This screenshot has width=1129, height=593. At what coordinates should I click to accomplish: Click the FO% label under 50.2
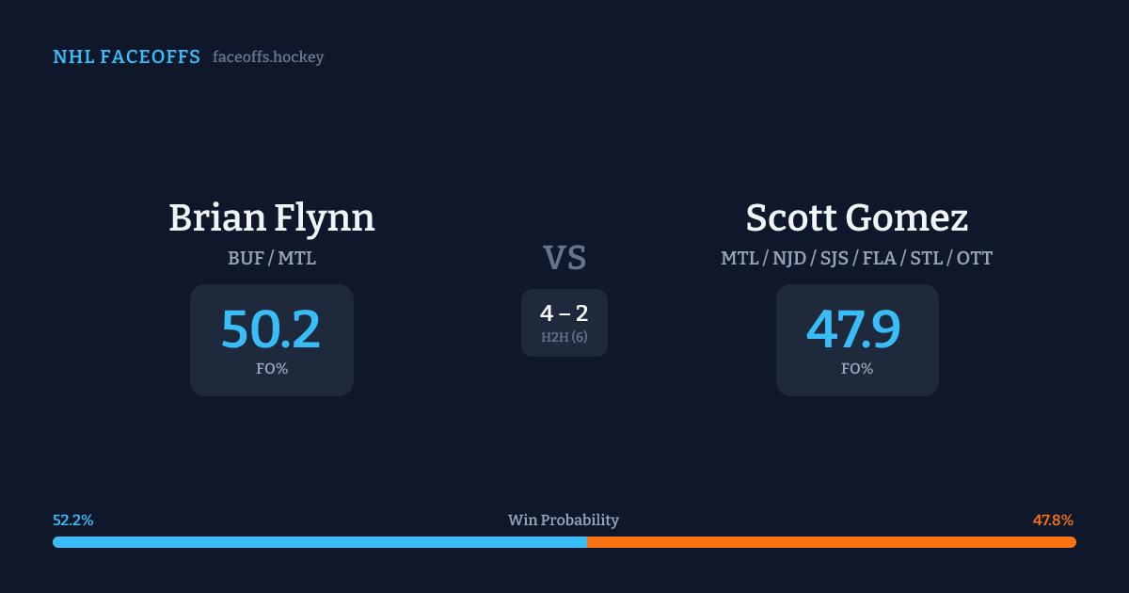click(x=272, y=369)
